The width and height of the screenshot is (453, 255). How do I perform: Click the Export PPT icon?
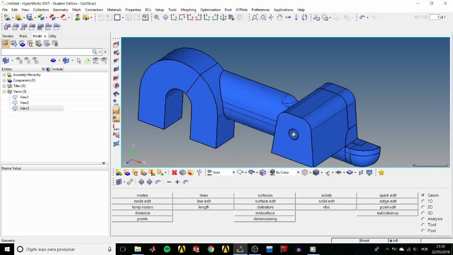point(64,17)
